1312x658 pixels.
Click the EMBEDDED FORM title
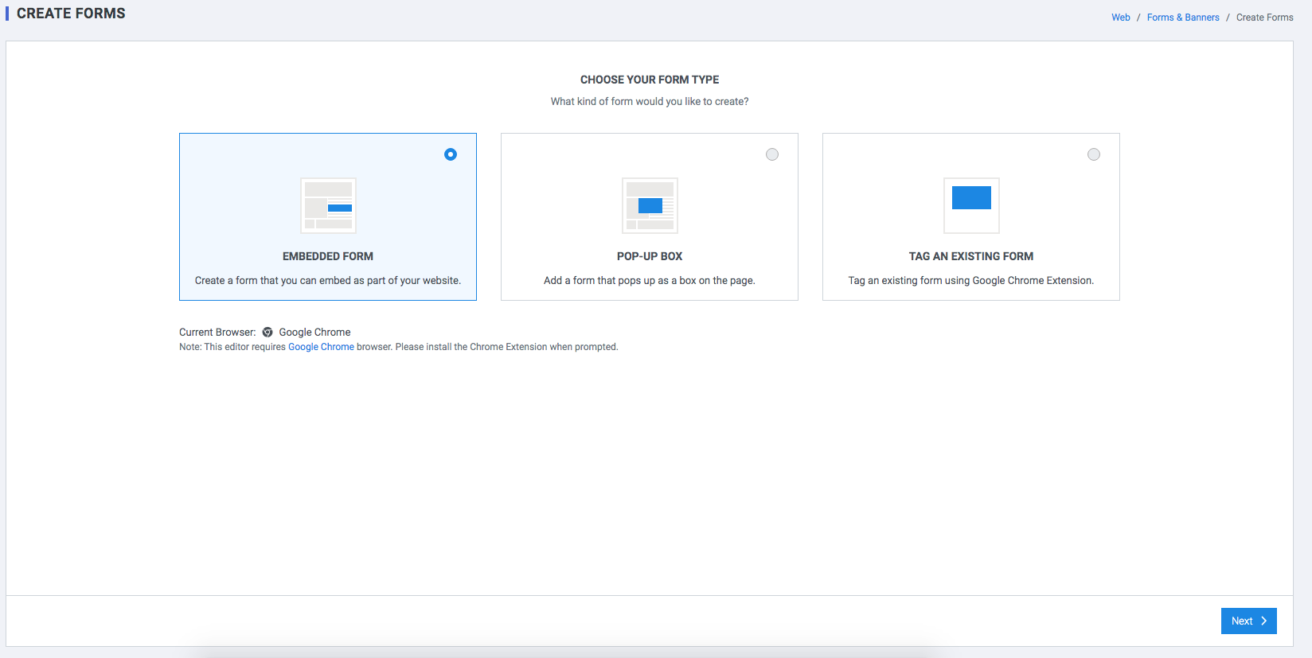click(328, 256)
